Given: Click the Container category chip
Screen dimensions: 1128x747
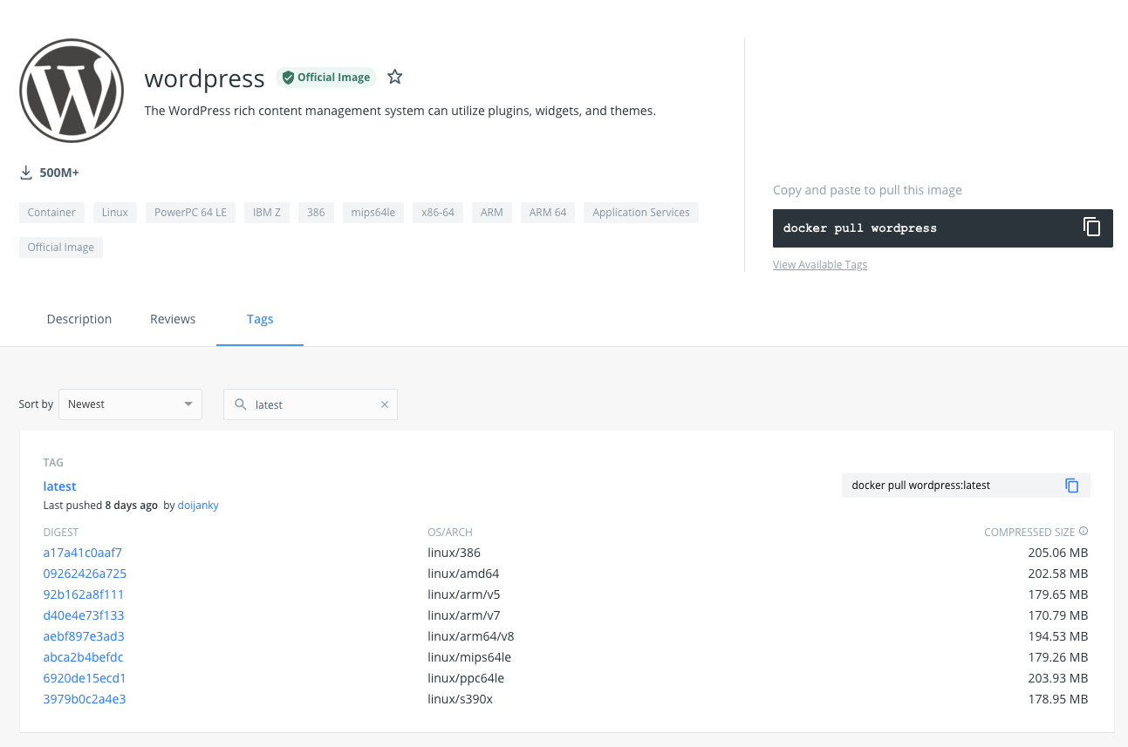Looking at the screenshot, I should pos(51,213).
